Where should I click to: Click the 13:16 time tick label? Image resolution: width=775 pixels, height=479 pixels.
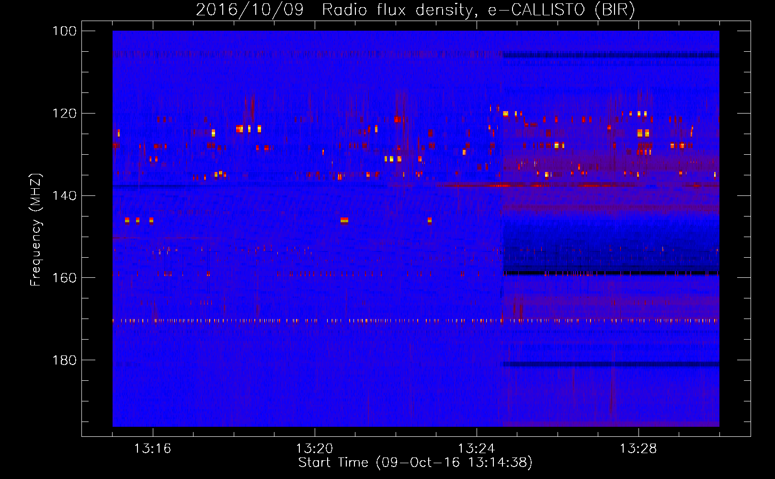point(152,449)
